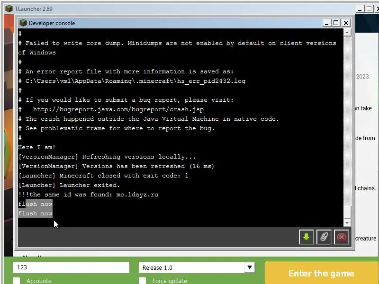Minimize the TLauncher main window
The height and width of the screenshot is (284, 379).
360,9
